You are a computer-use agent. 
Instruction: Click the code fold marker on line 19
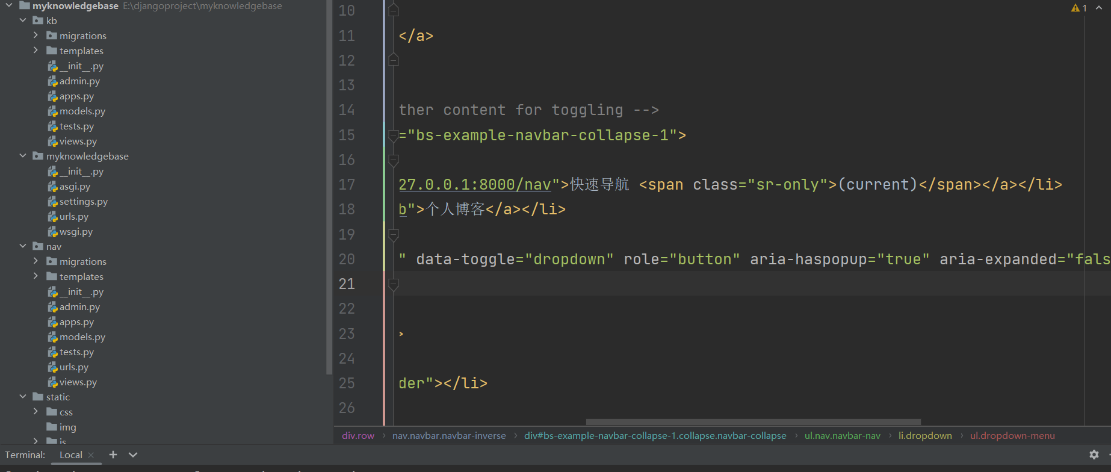point(394,235)
